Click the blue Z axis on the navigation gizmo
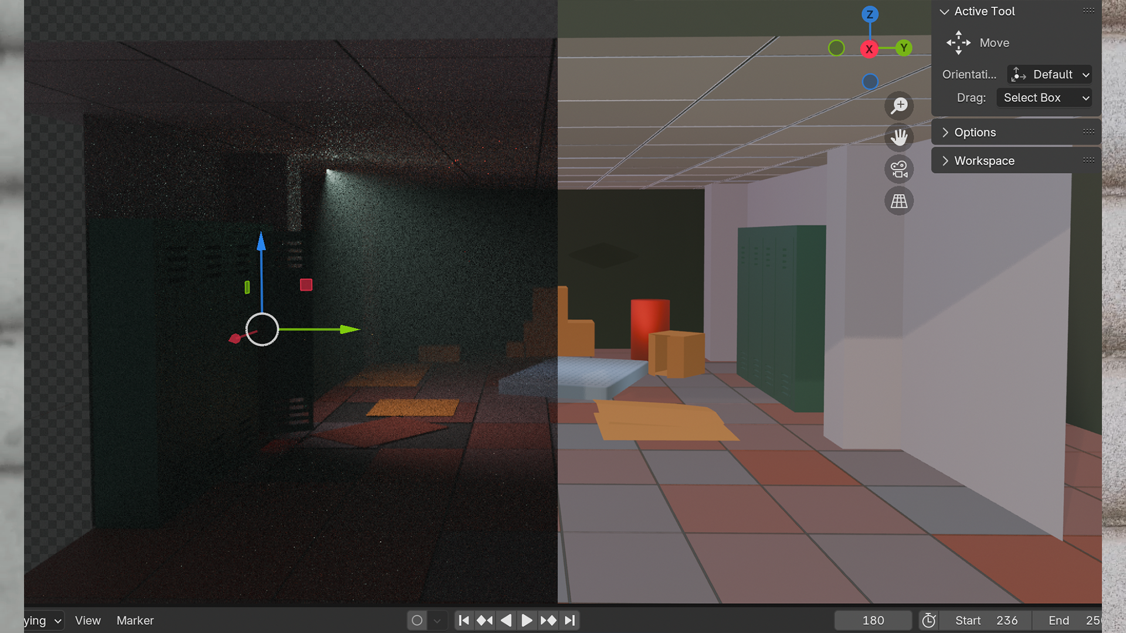The height and width of the screenshot is (633, 1126). [x=870, y=14]
